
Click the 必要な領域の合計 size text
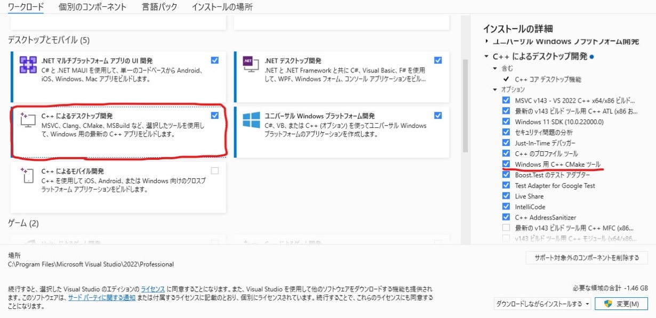[x=610, y=288]
